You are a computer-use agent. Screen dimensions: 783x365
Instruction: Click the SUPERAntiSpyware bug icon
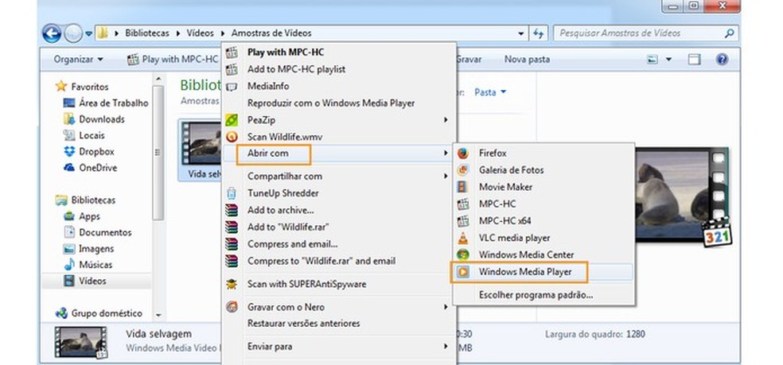pos(232,284)
